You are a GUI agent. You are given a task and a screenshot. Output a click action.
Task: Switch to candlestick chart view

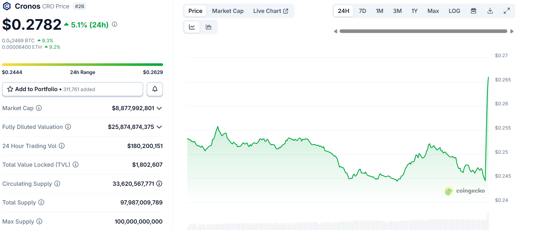tap(209, 27)
